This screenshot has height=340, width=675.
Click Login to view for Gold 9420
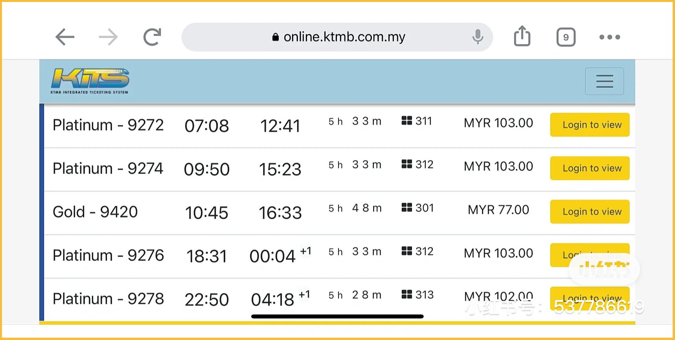point(590,212)
